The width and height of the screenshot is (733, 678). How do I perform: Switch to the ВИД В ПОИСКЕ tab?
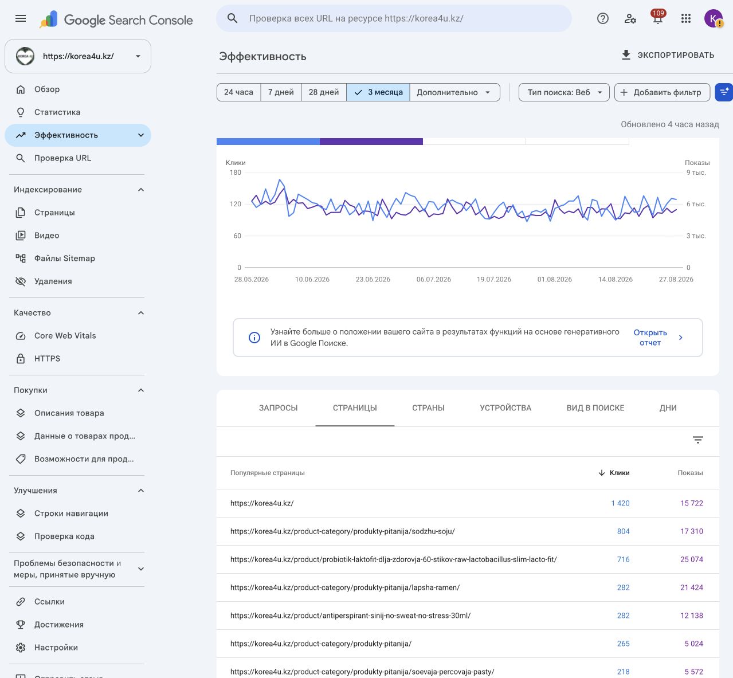(x=595, y=408)
